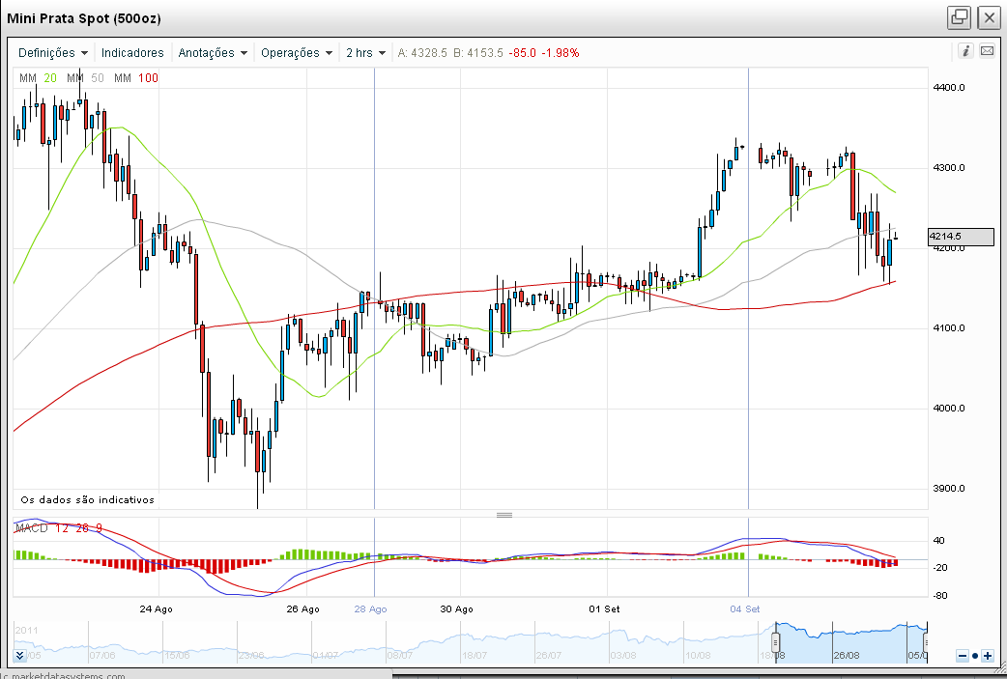Click the ask price A: 4328.5
The image size is (1007, 679).
tap(422, 52)
